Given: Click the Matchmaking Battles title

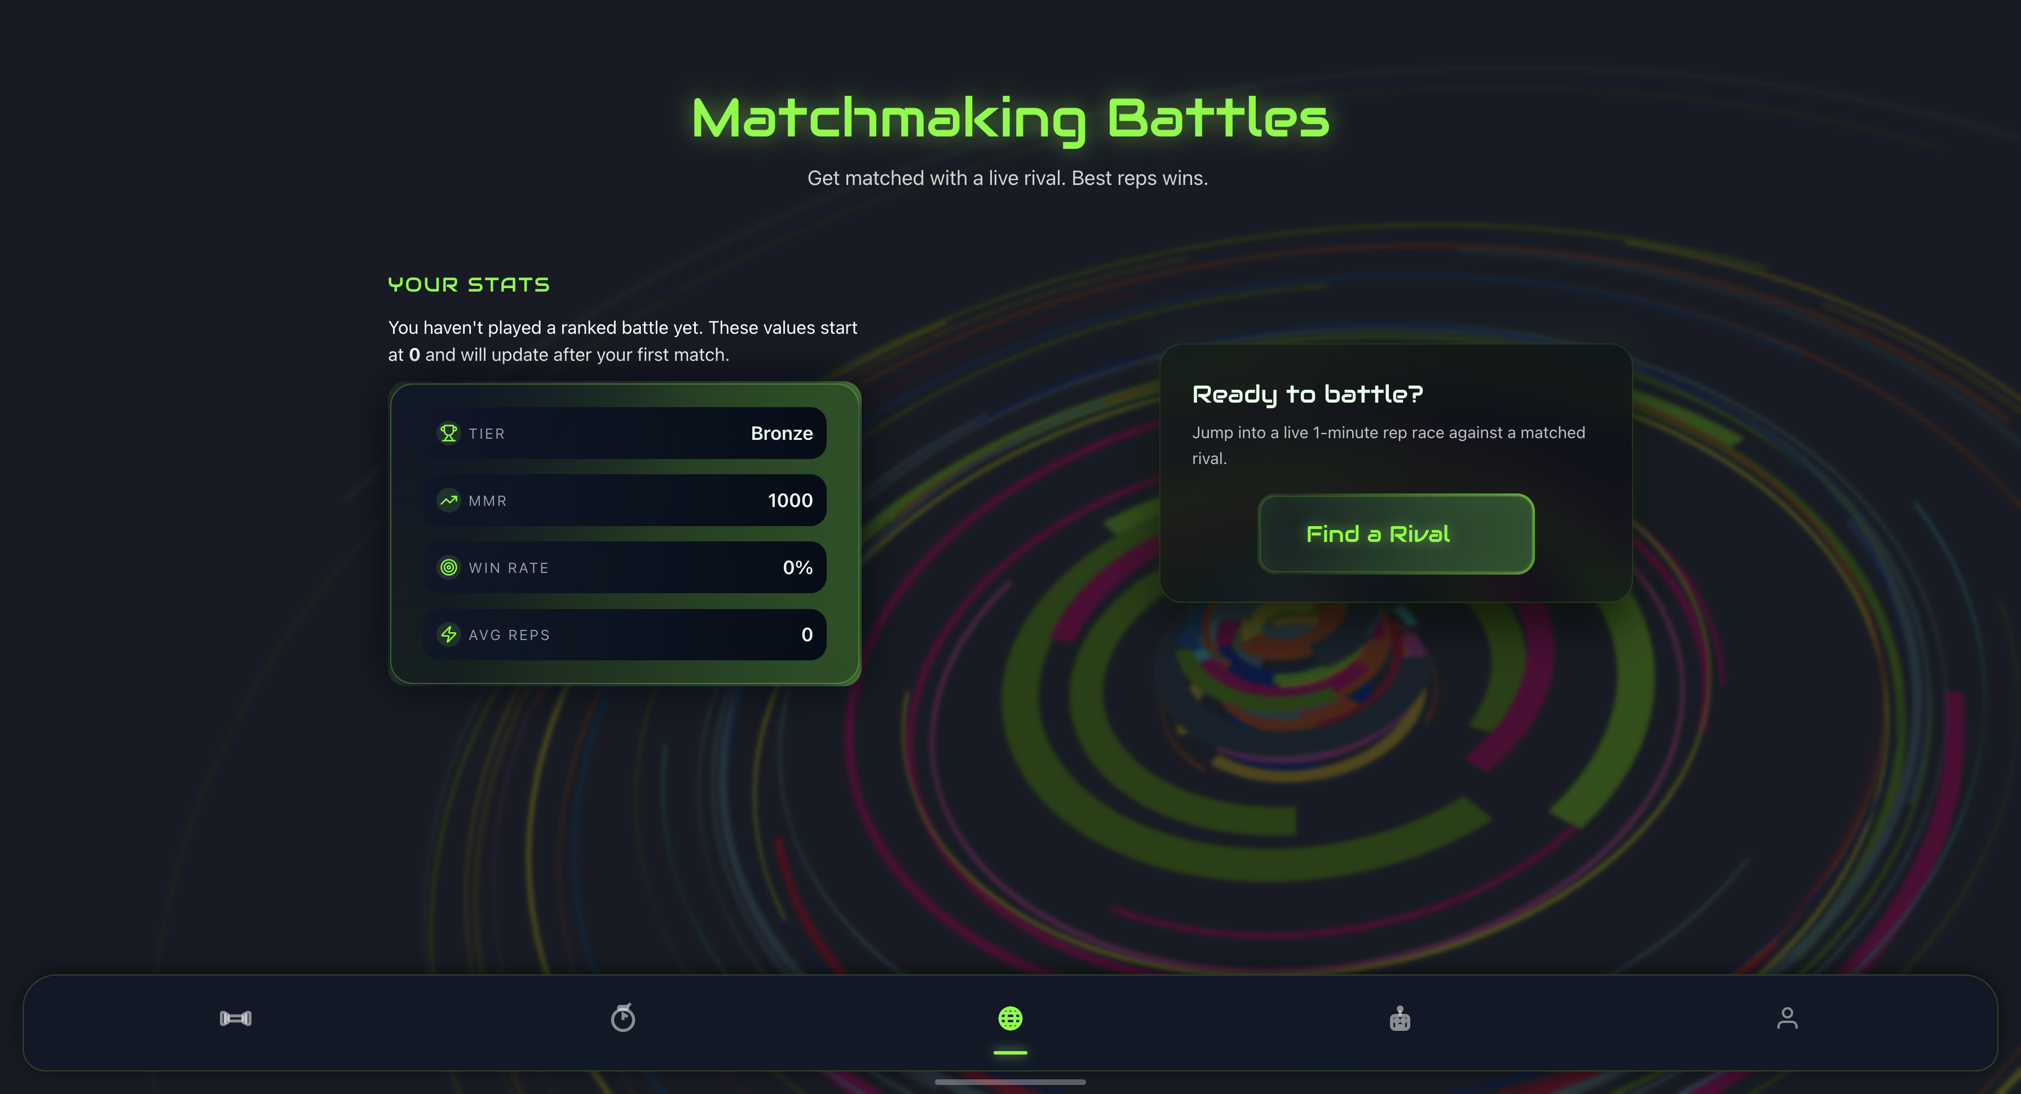Looking at the screenshot, I should (1010, 120).
